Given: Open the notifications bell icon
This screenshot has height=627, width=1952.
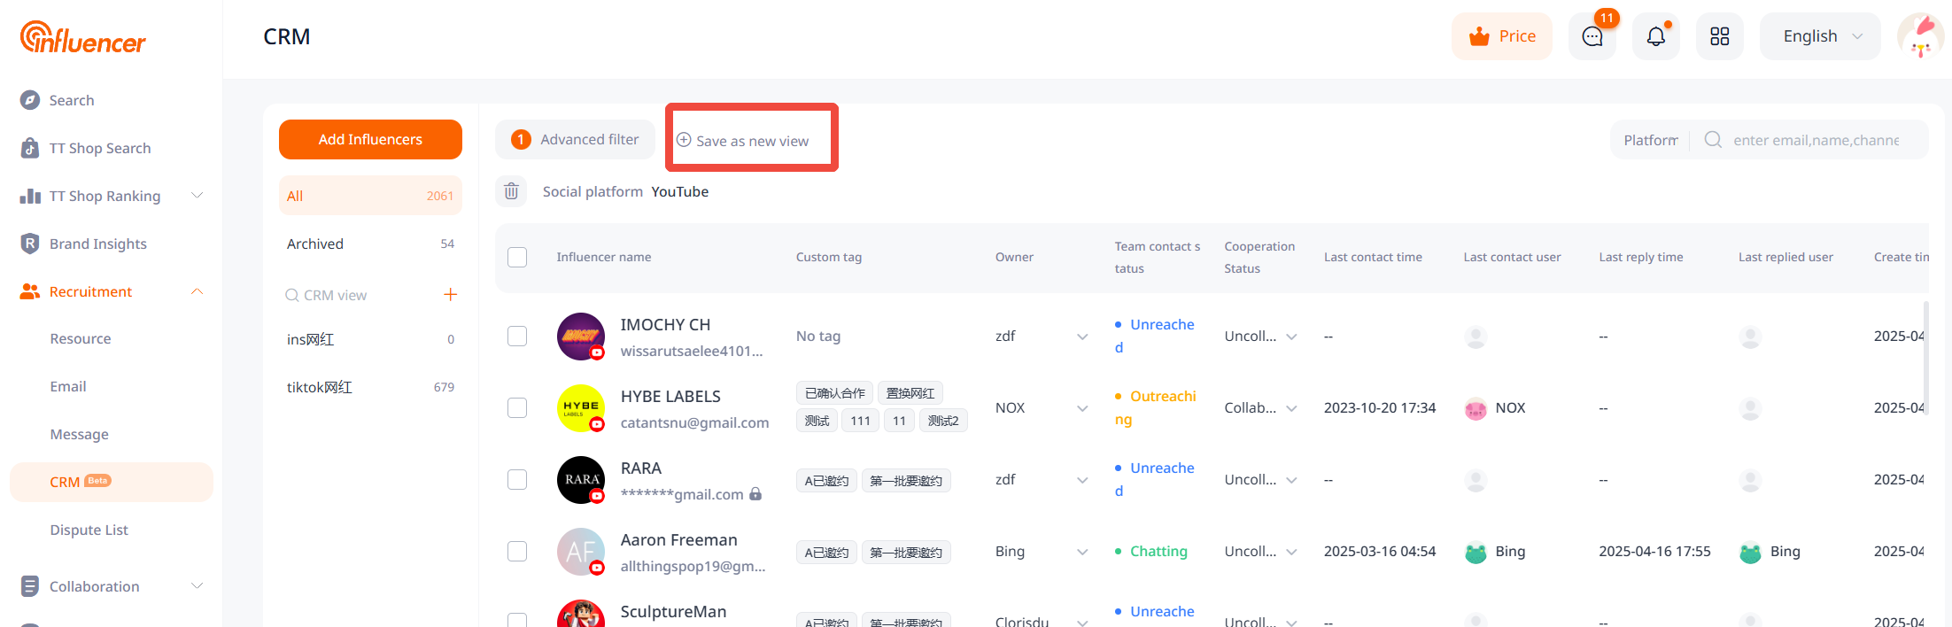Looking at the screenshot, I should 1655,36.
